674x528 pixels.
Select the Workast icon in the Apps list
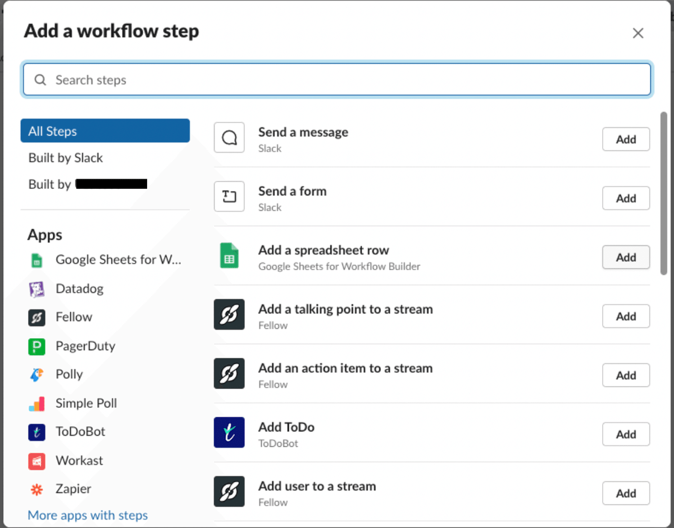tap(37, 461)
